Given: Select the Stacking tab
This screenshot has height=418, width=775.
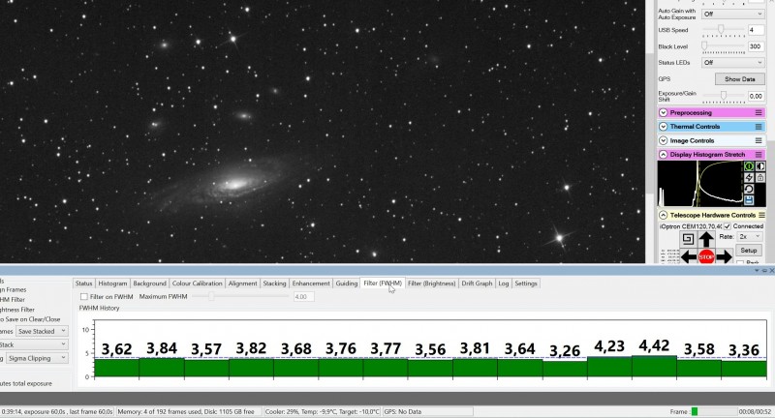Looking at the screenshot, I should pyautogui.click(x=274, y=284).
